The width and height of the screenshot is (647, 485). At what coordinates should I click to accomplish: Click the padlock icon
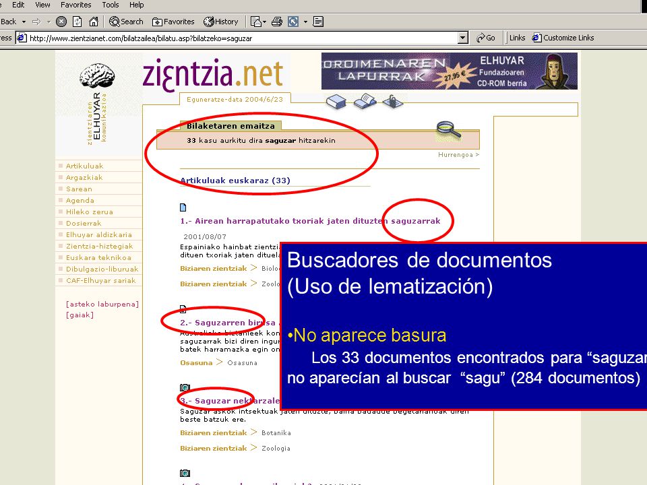point(392,100)
